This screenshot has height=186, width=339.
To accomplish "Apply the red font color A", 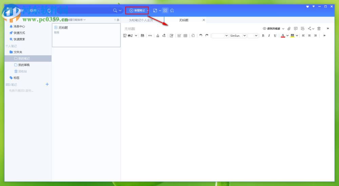I will click(283, 36).
